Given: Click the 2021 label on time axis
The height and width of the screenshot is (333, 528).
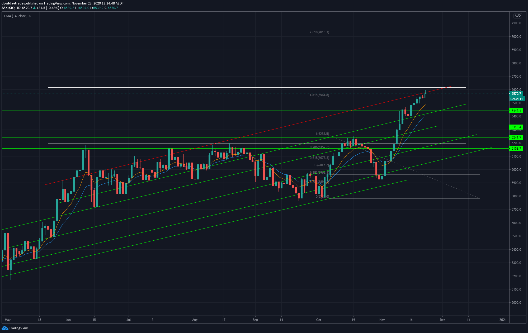Looking at the screenshot, I should coord(503,320).
